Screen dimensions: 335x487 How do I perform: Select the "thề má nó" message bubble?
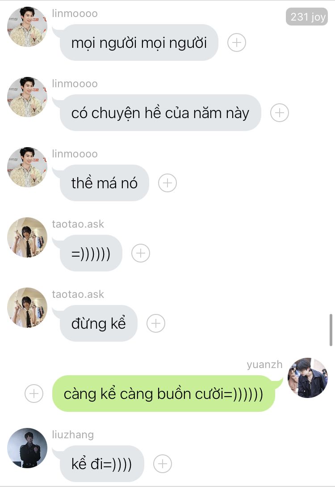(104, 183)
